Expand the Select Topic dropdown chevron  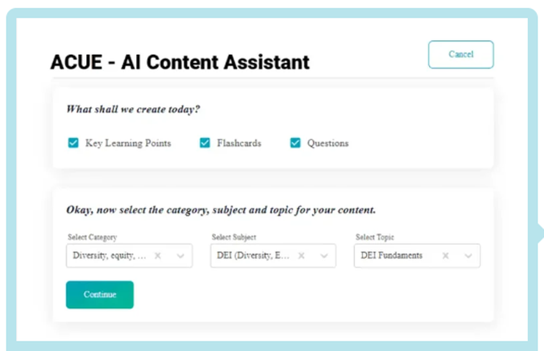[x=468, y=256]
